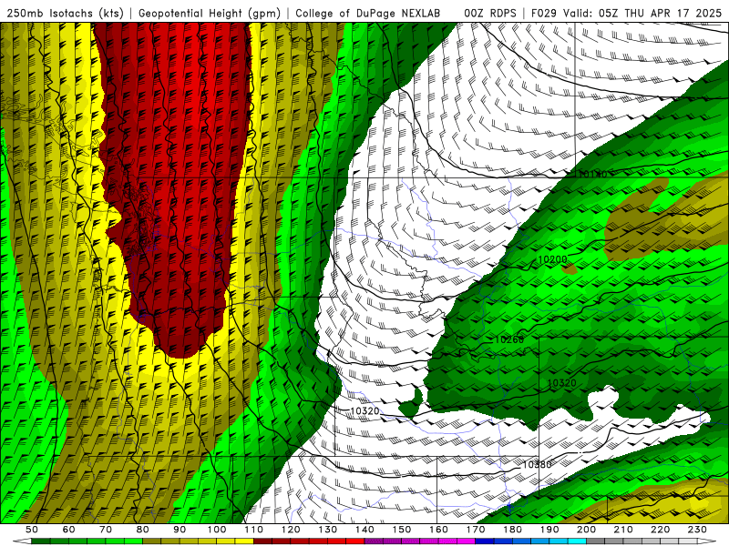Click the 220 value on the color scale

pyautogui.click(x=661, y=530)
